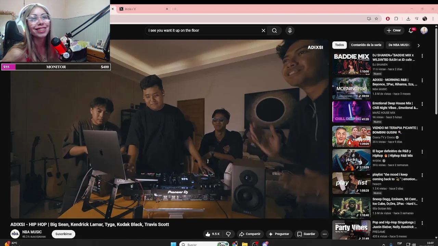Open Chrome from the taskbar
Screen dimensions: 438x246
click(235, 244)
